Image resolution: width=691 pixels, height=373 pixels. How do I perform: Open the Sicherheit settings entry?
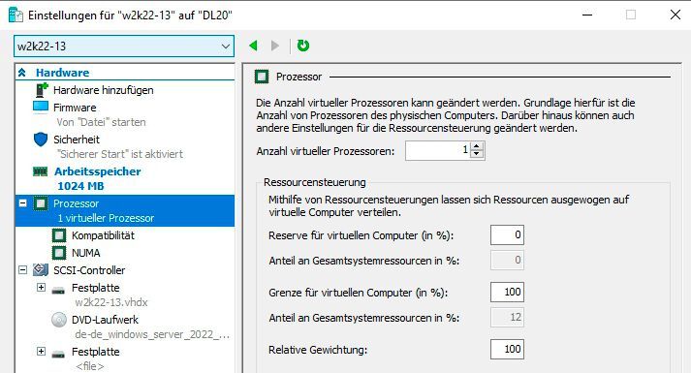[77, 140]
